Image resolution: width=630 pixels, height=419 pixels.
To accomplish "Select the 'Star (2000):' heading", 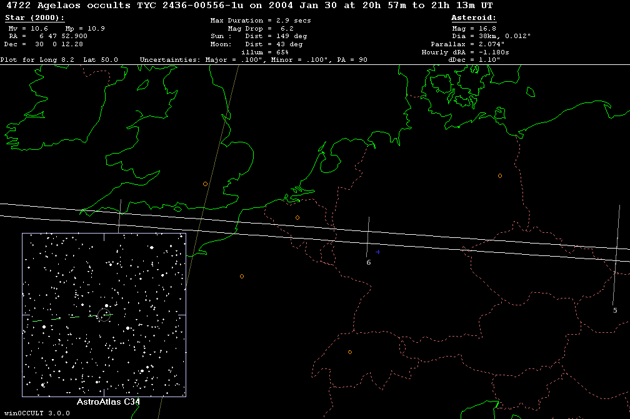I will [28, 19].
